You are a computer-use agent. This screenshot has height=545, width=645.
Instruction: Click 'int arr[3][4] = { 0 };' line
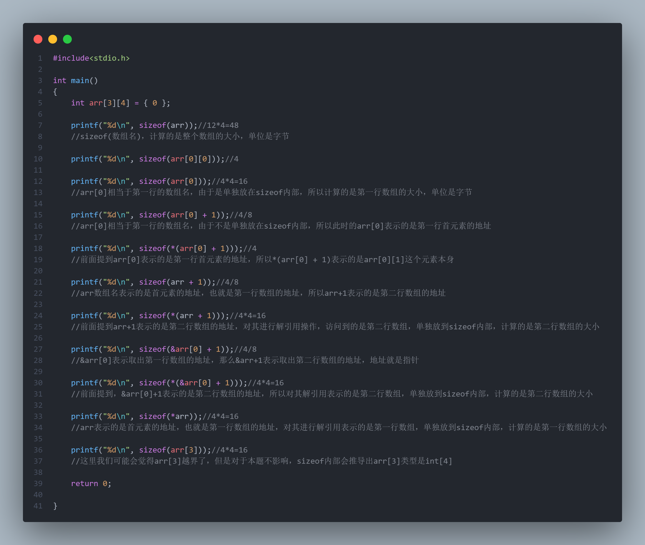point(120,103)
